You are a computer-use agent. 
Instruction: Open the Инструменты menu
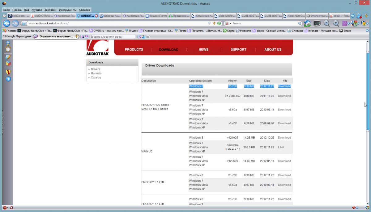68,10
